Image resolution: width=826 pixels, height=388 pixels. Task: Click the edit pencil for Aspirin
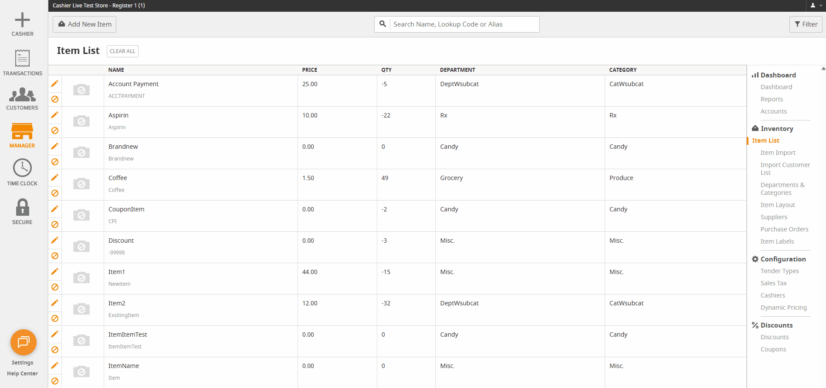(54, 115)
